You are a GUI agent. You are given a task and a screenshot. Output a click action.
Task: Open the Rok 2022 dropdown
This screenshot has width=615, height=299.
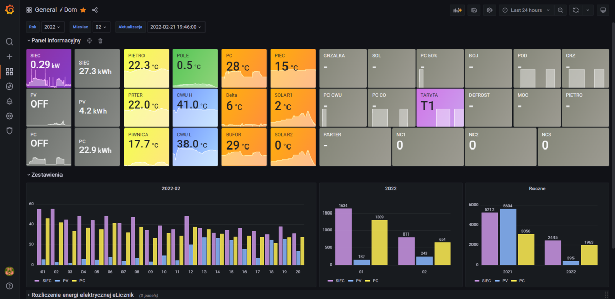coord(52,27)
